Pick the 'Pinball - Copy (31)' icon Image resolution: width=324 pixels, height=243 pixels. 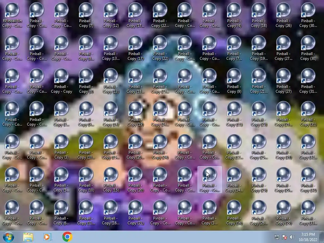[x=308, y=114]
